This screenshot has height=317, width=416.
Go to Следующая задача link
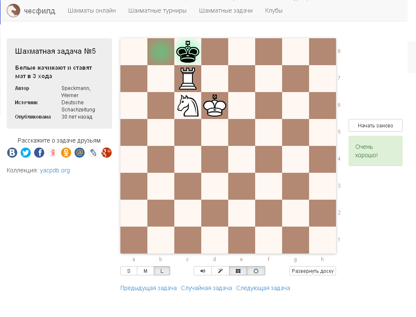(x=263, y=288)
